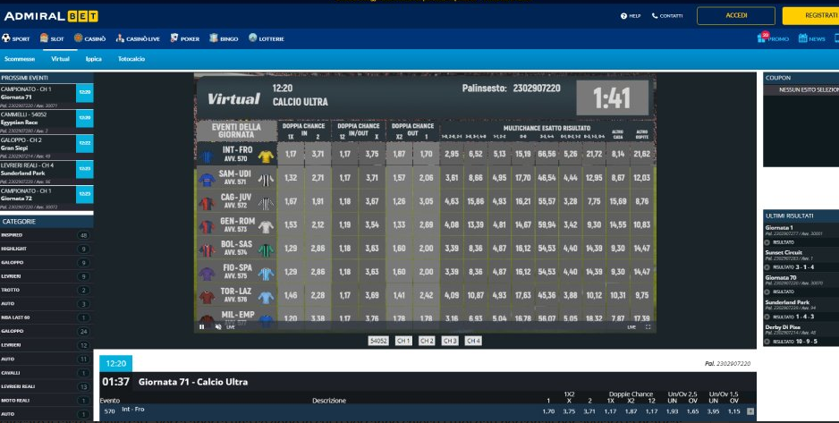Select the 1,93 under 2,5 odds
The height and width of the screenshot is (423, 839).
[672, 411]
